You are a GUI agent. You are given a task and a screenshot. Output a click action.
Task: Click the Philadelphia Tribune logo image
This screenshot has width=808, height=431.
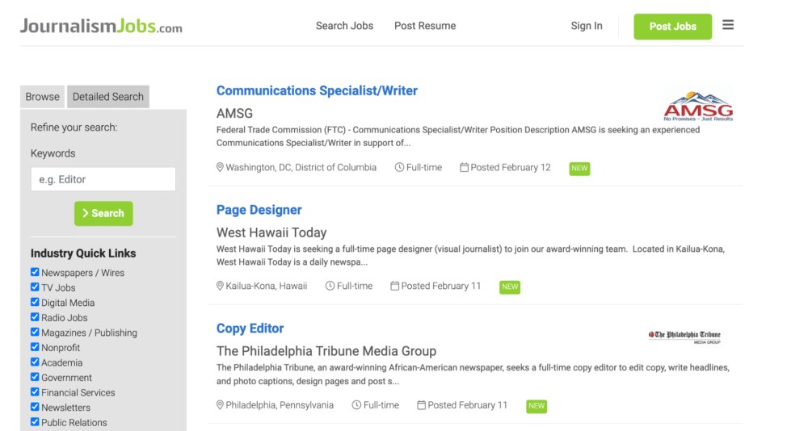pyautogui.click(x=685, y=336)
